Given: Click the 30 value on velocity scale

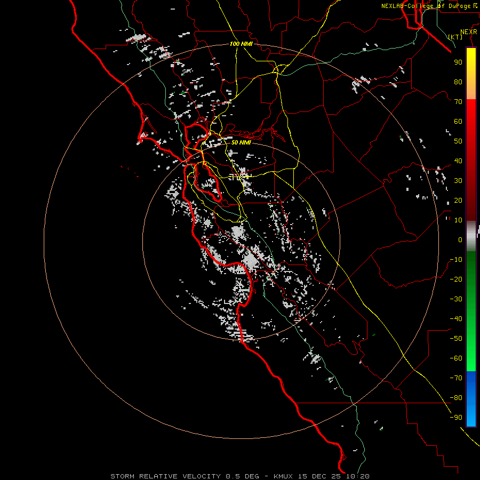Looking at the screenshot, I should [458, 181].
